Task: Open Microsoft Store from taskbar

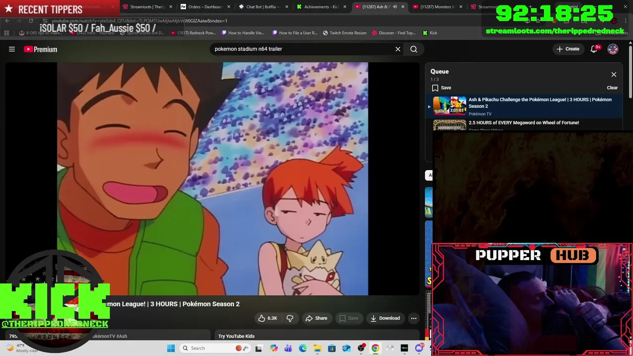Action: (x=332, y=348)
